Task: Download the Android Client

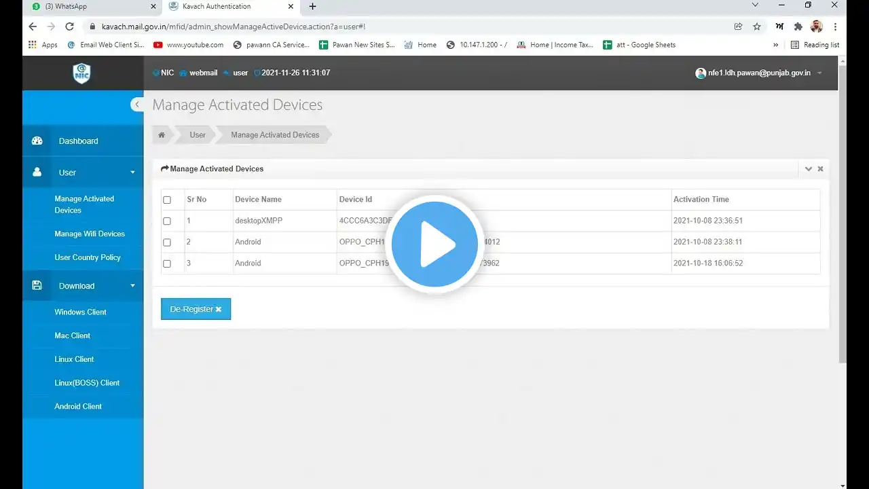Action: [x=78, y=406]
